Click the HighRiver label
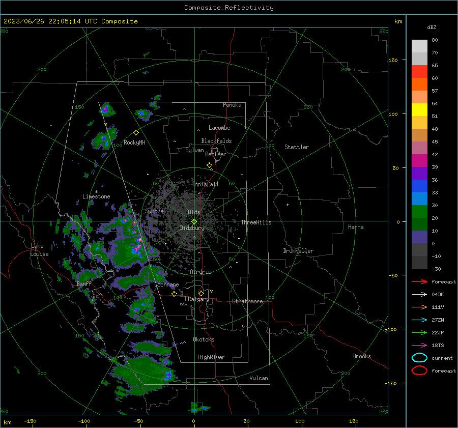 [x=211, y=357]
